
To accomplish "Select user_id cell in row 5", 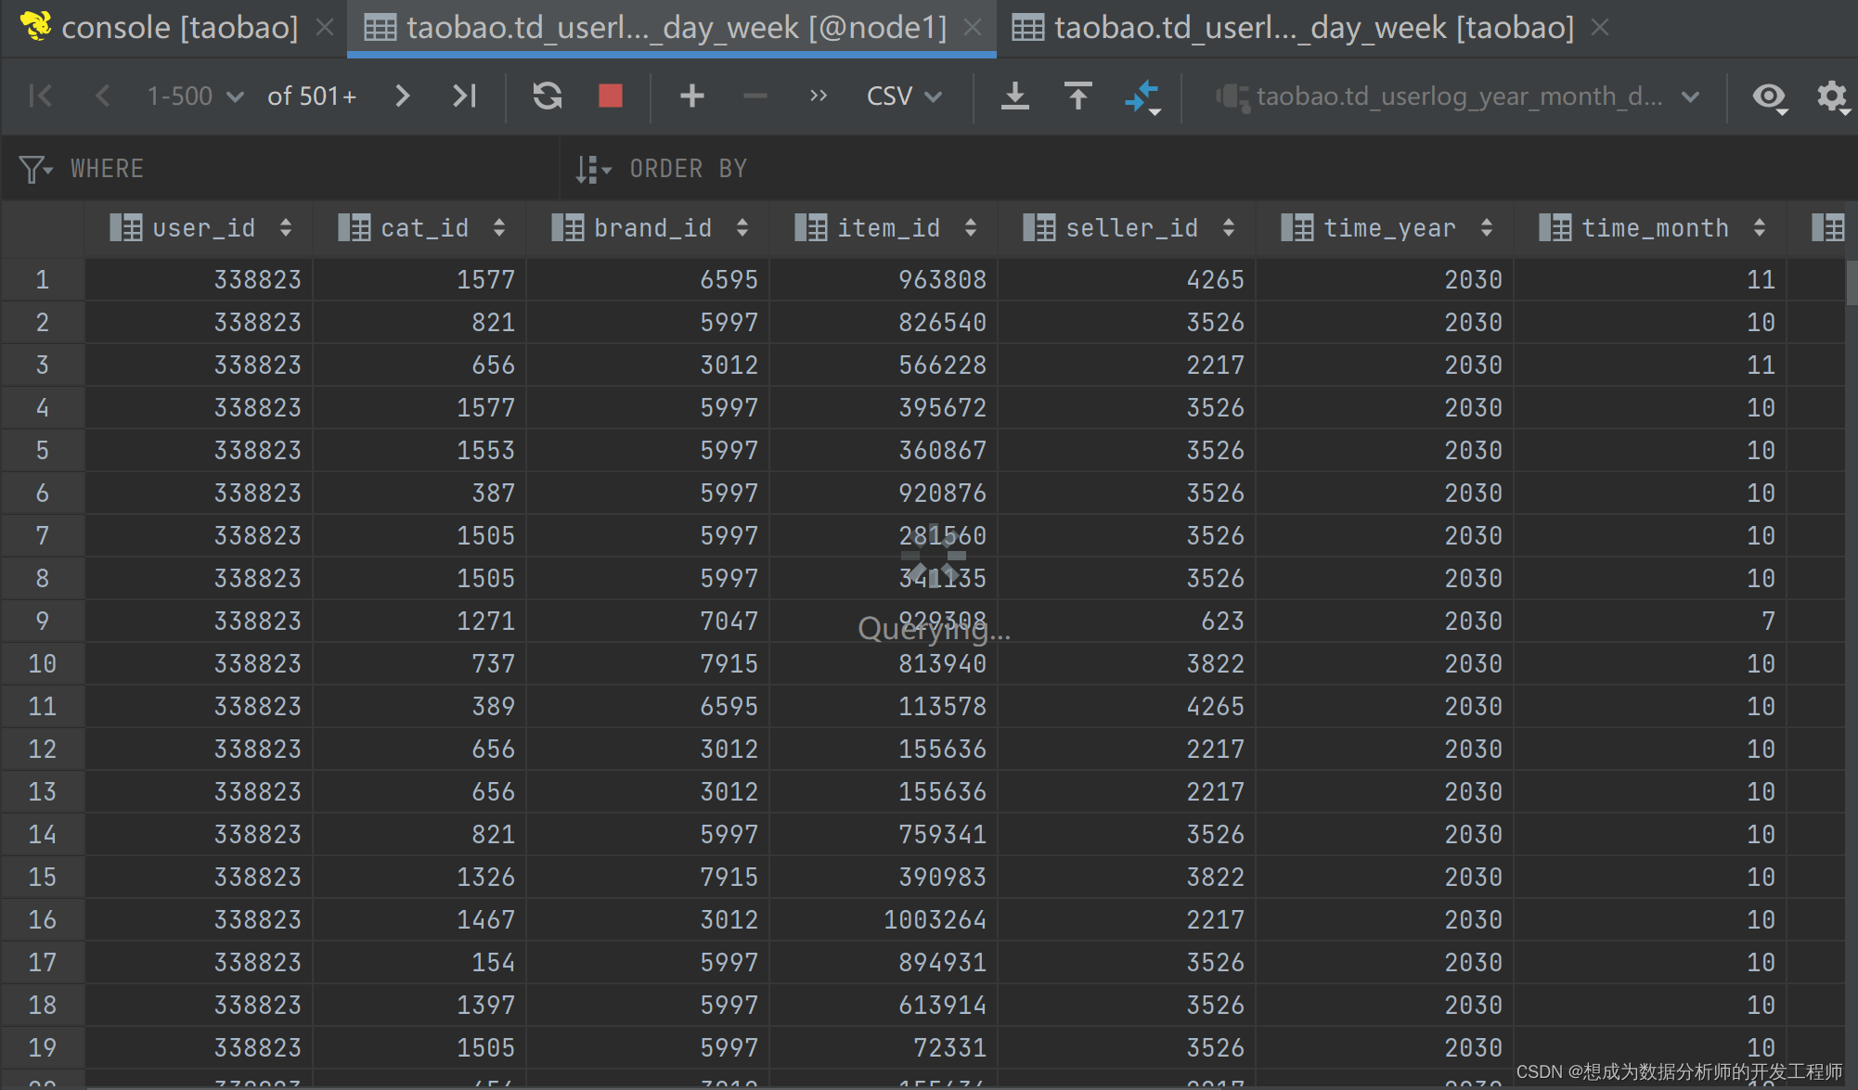I will pos(200,450).
